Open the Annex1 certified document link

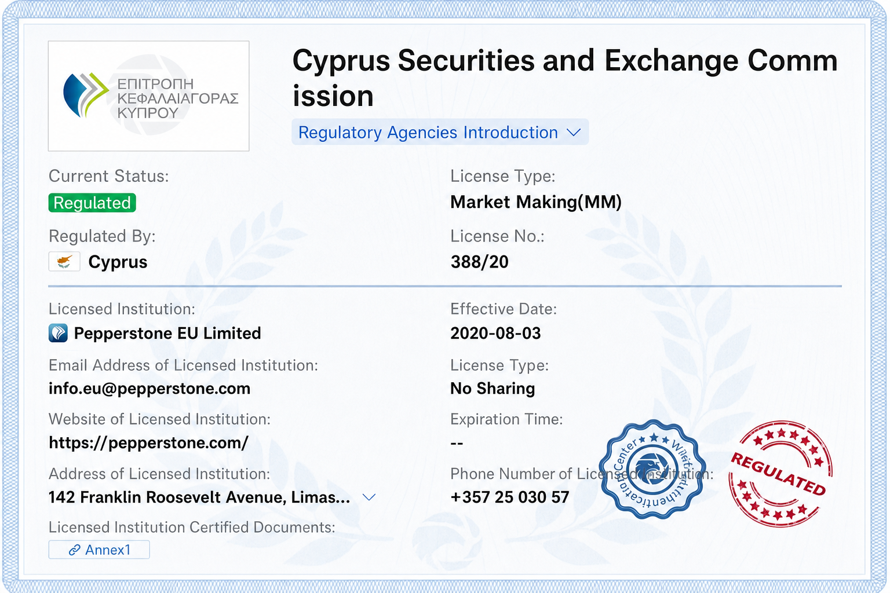point(99,550)
